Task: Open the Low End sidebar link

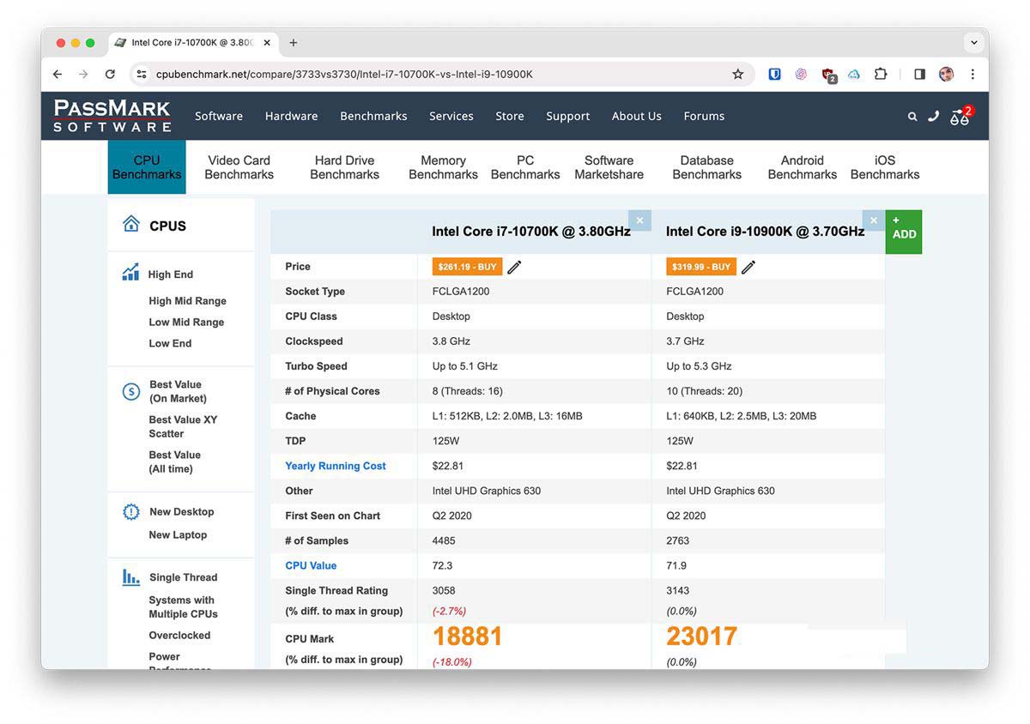Action: click(x=170, y=343)
